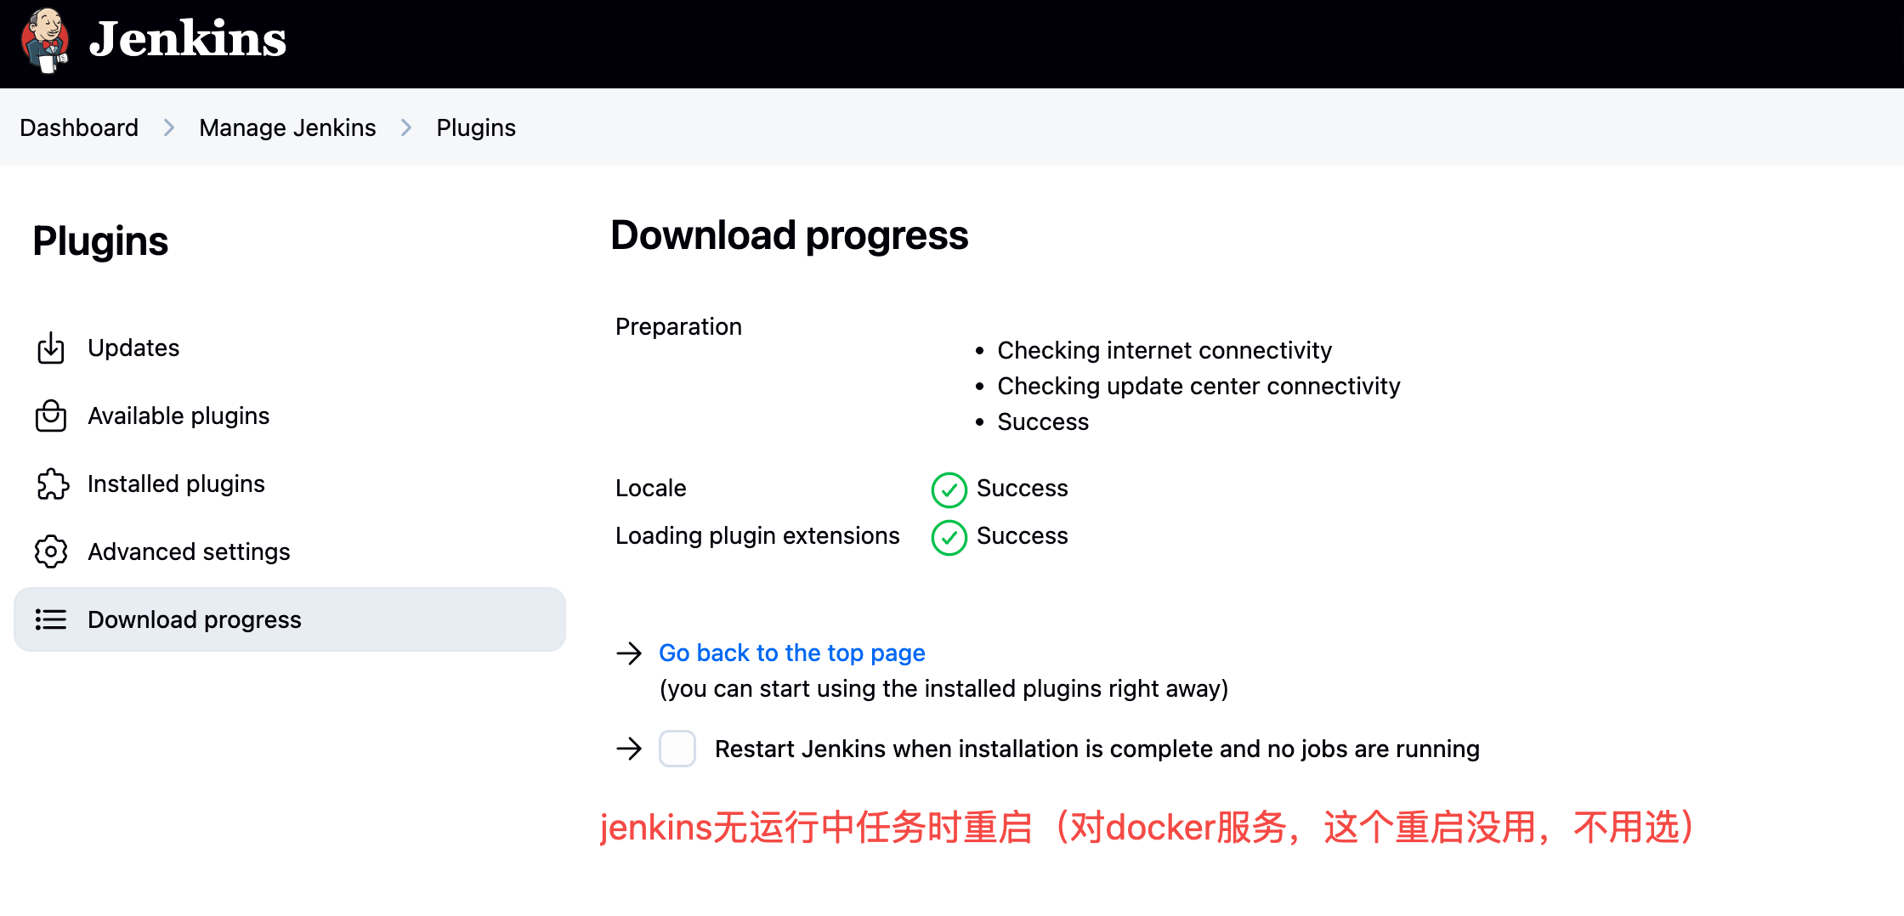Select the Plugins breadcrumb
Screen dimensions: 1904x916
[476, 127]
